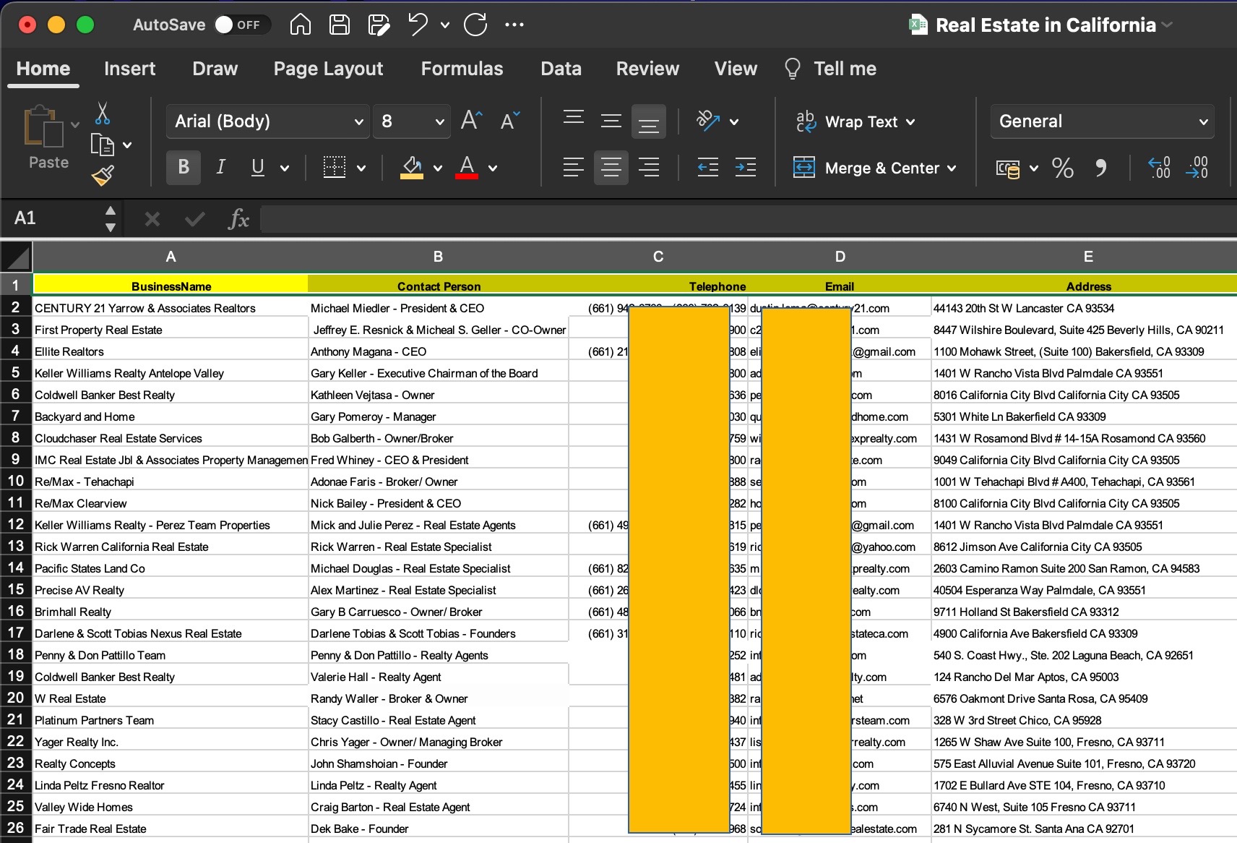
Task: Apply percent style formatting
Action: (1062, 168)
